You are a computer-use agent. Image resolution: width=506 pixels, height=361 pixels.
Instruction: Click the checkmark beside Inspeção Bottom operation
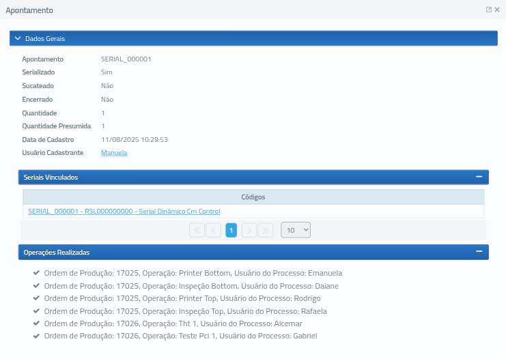click(x=36, y=286)
